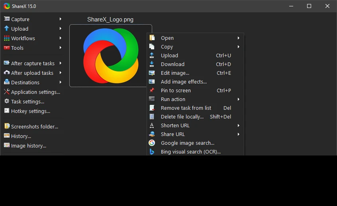This screenshot has width=337, height=206.
Task: Choose Delete file locally... entry
Action: tap(195, 117)
